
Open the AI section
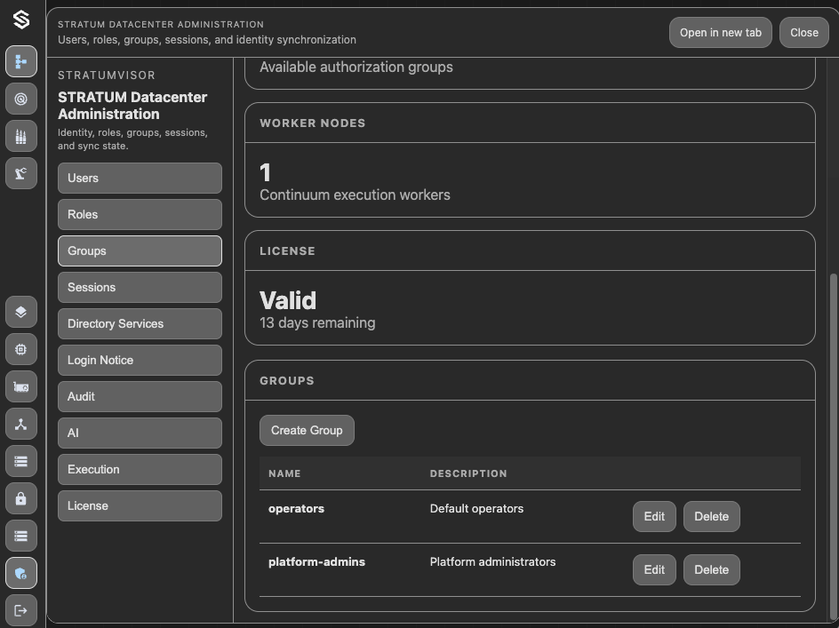pyautogui.click(x=140, y=433)
